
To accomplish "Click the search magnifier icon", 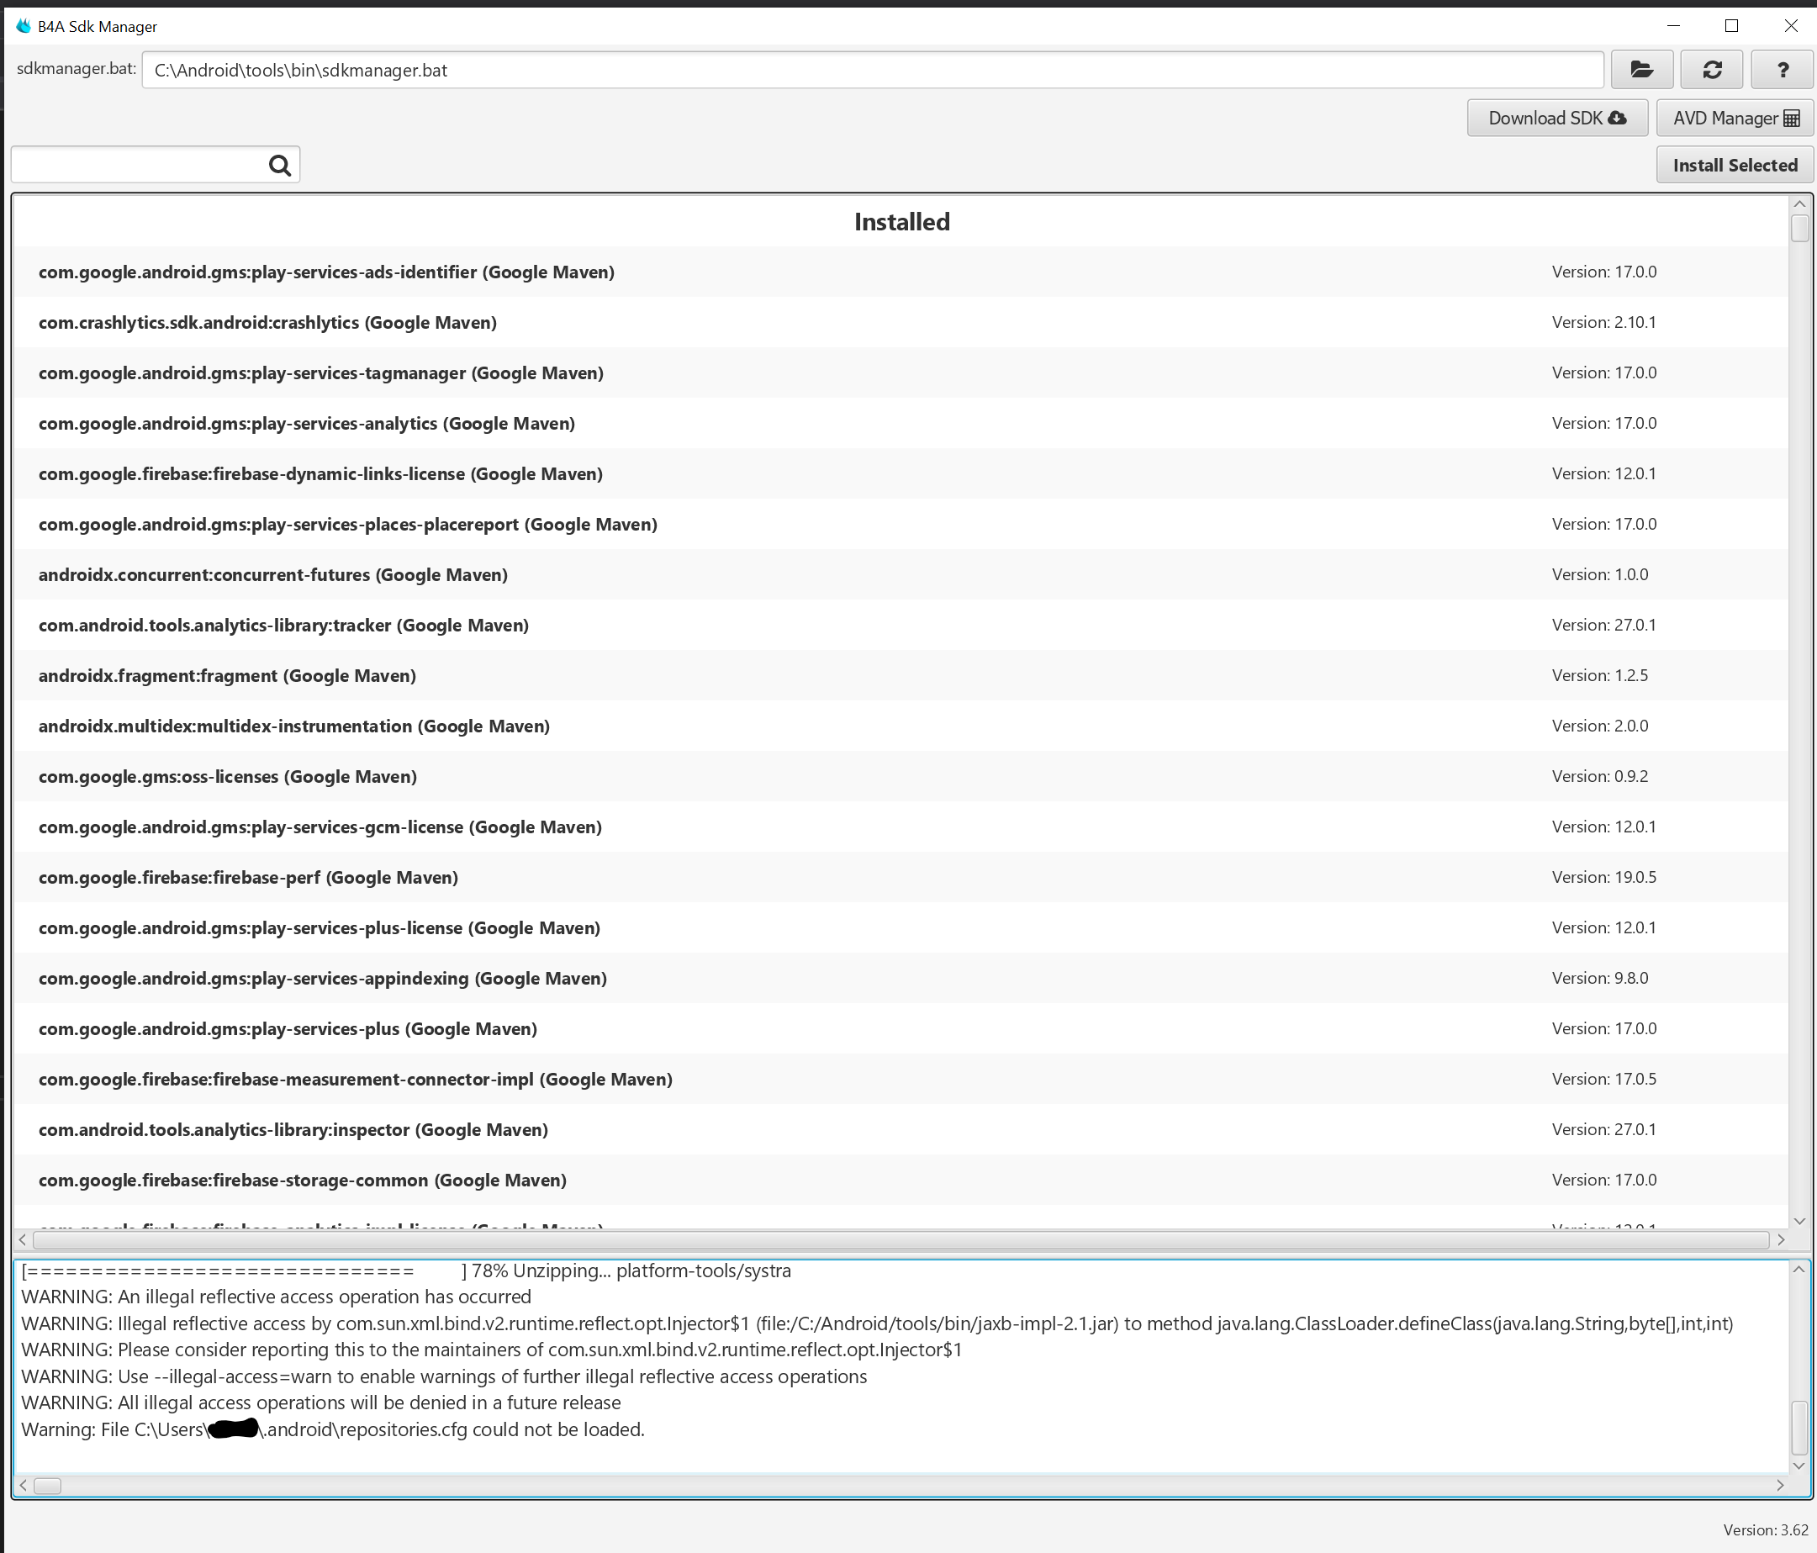I will pos(280,165).
